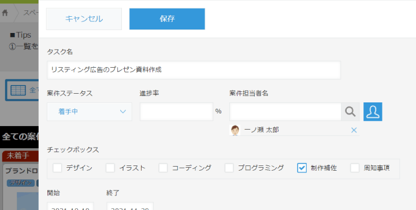Click the 終了 date field
The height and width of the screenshot is (210, 416).
point(130,207)
